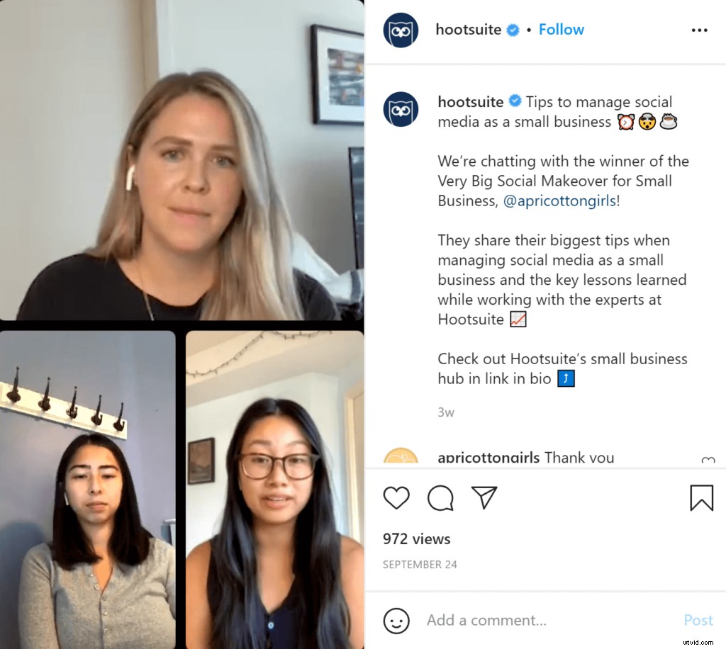This screenshot has width=726, height=649.
Task: Click the Add a comment field
Action: click(547, 621)
